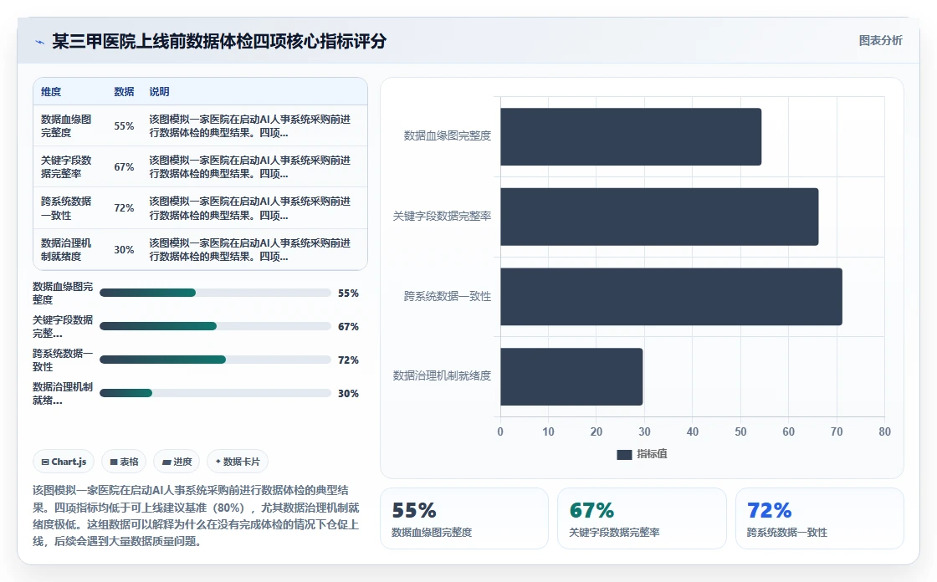Select the Chart.js tag chip
Viewport: 937px width, 582px height.
tap(64, 462)
